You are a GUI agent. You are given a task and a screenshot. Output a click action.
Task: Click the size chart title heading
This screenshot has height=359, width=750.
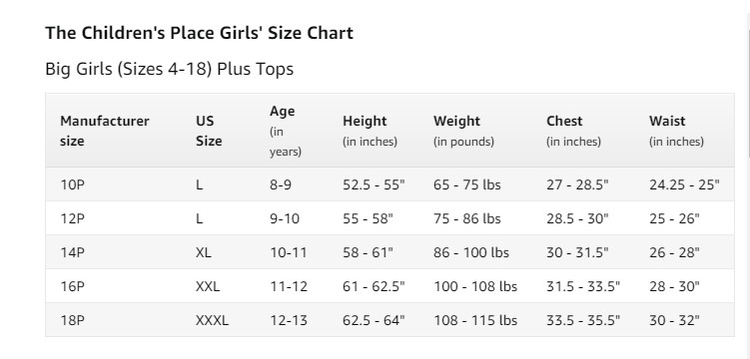[199, 34]
